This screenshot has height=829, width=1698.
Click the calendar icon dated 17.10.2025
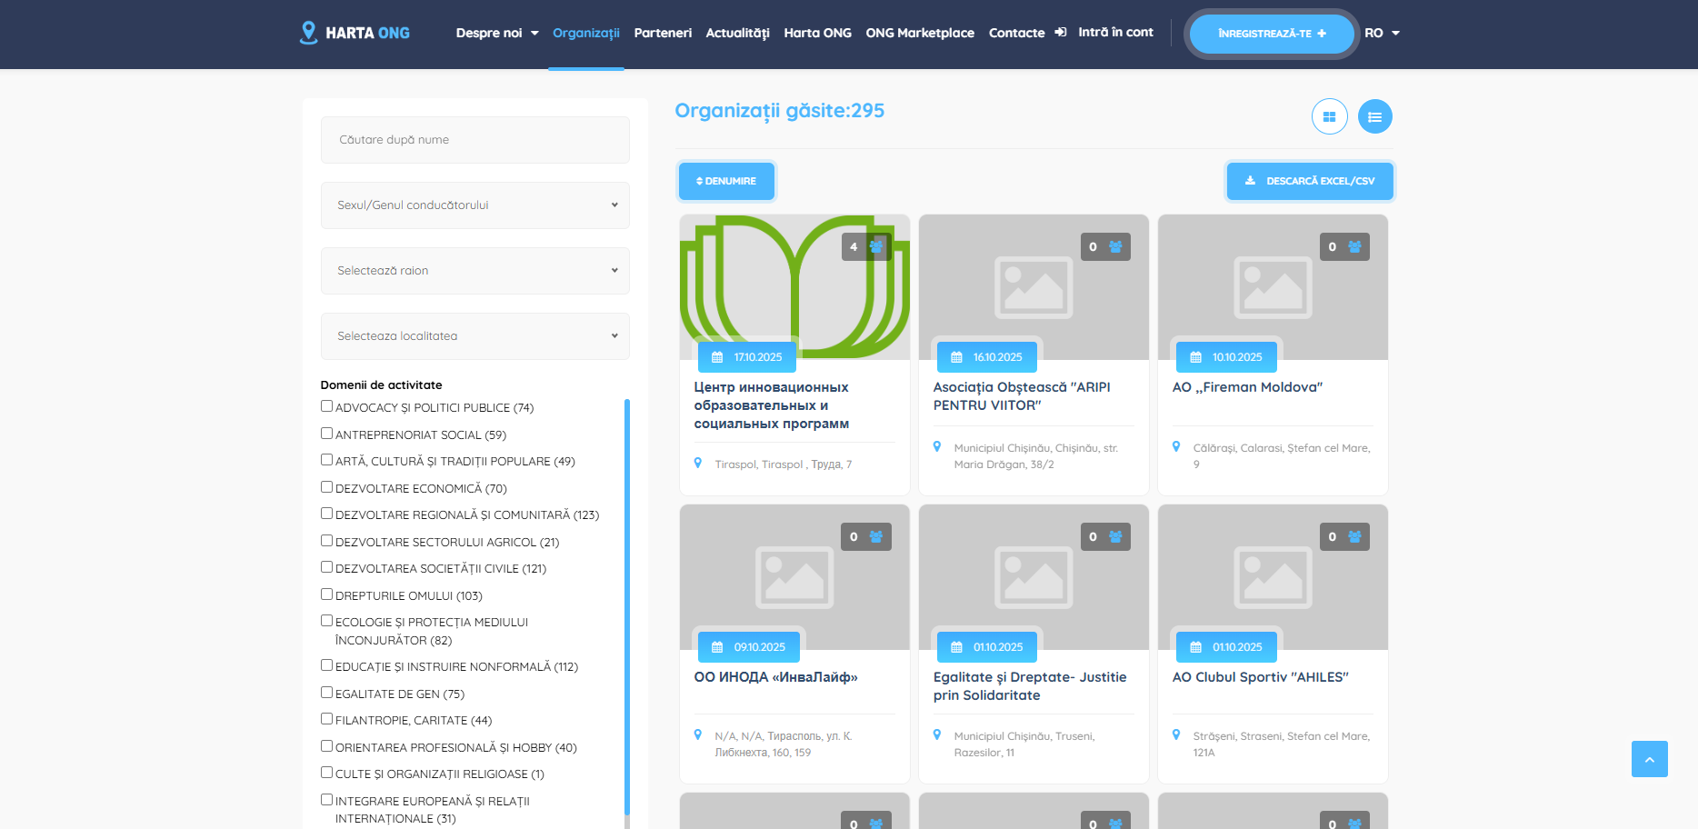coord(717,357)
